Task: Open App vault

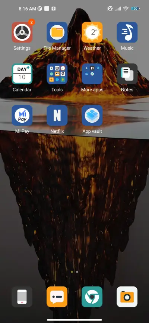Action: (92, 115)
